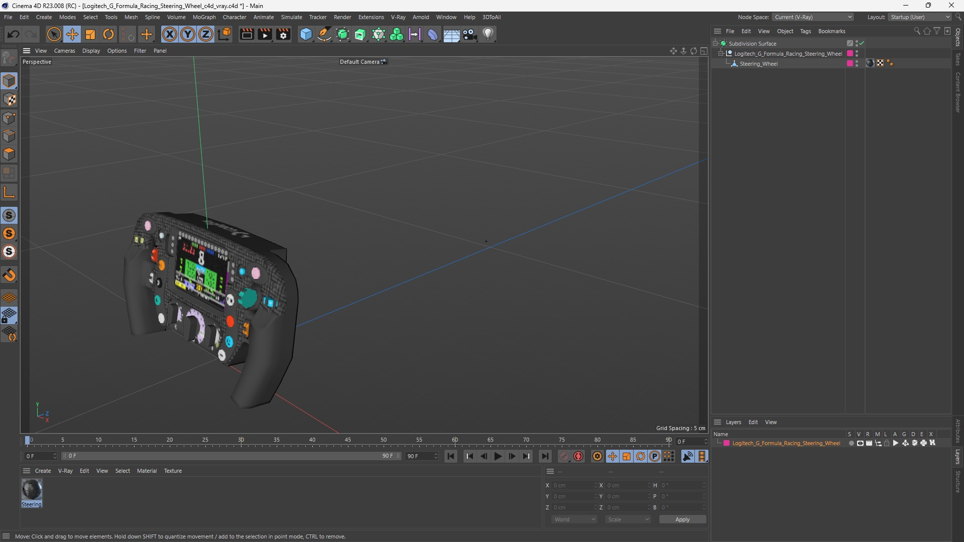Add a Floor environment object
The width and height of the screenshot is (964, 542).
click(451, 34)
